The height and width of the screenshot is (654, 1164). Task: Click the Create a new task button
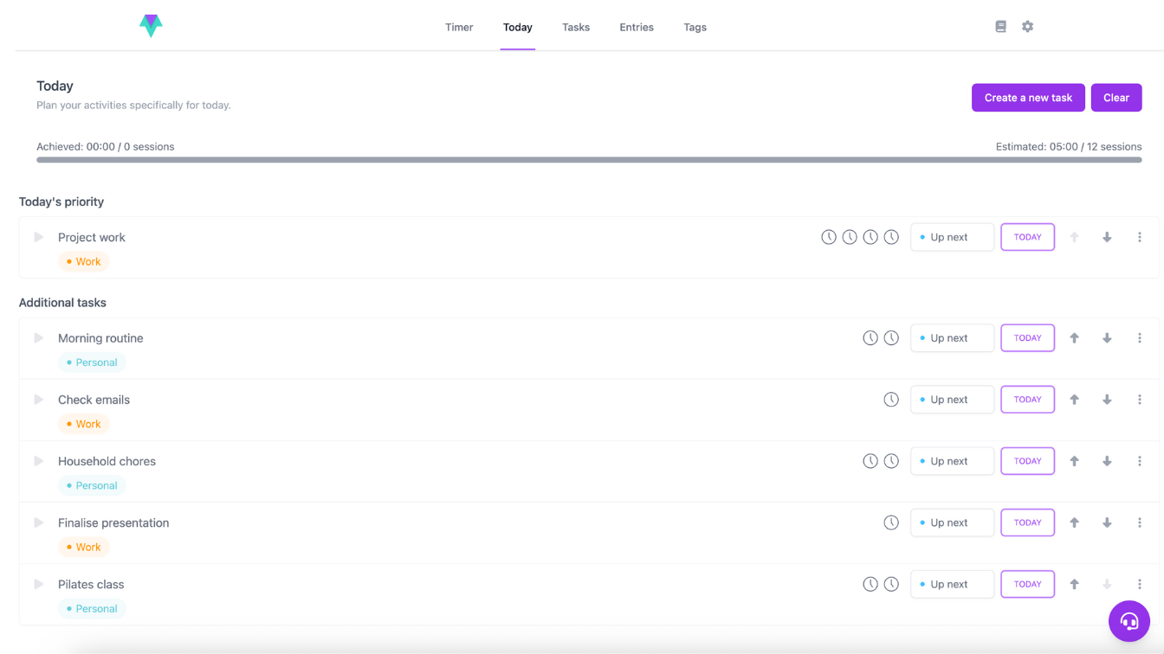(1027, 98)
